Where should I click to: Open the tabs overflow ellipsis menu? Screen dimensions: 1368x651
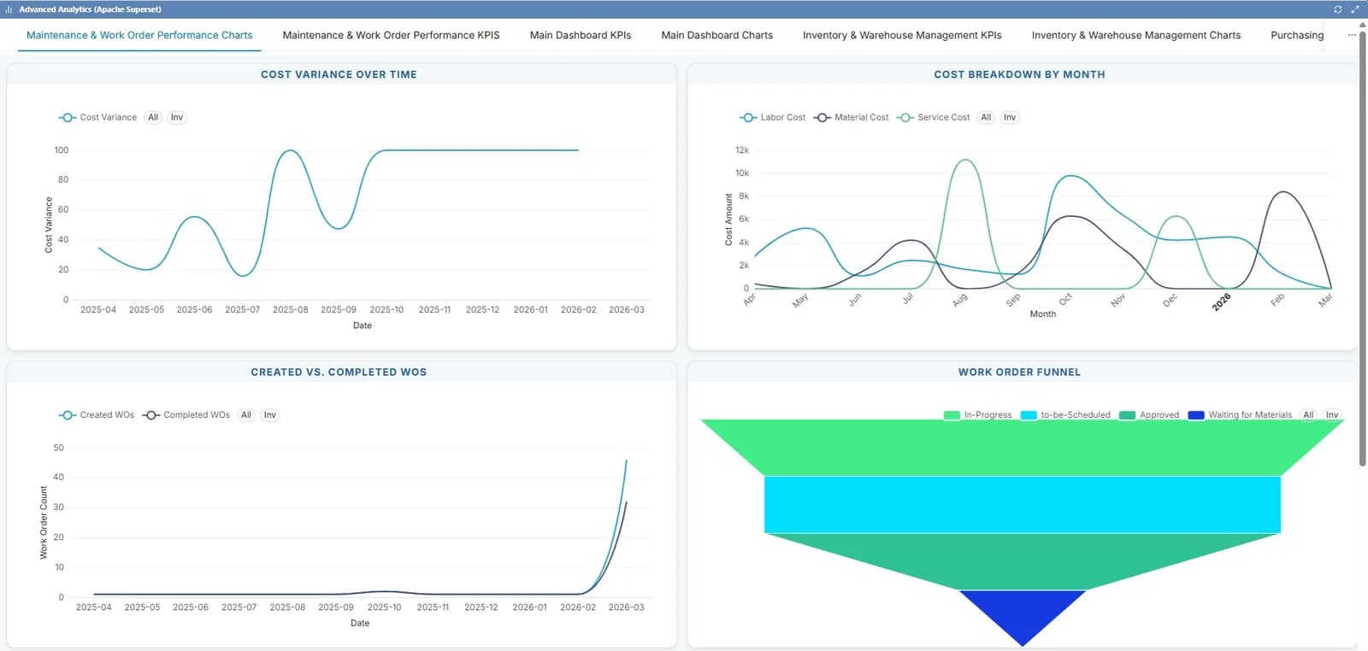1352,35
